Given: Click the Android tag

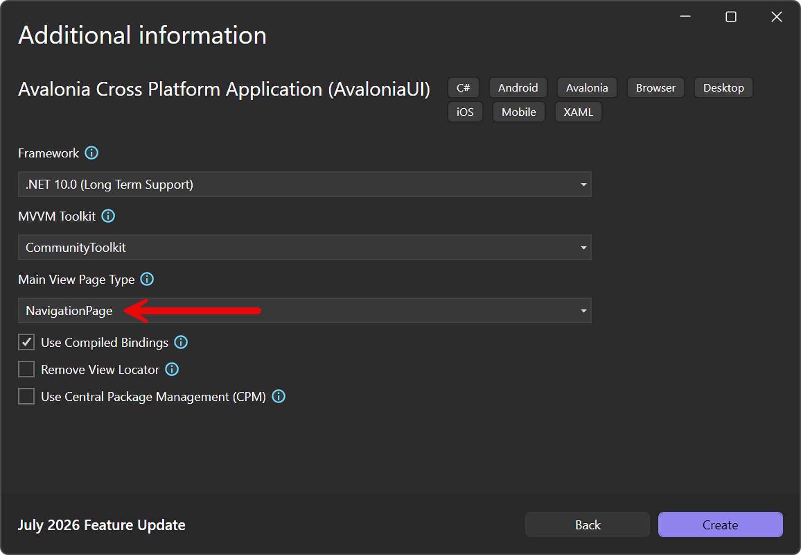Looking at the screenshot, I should click(518, 88).
